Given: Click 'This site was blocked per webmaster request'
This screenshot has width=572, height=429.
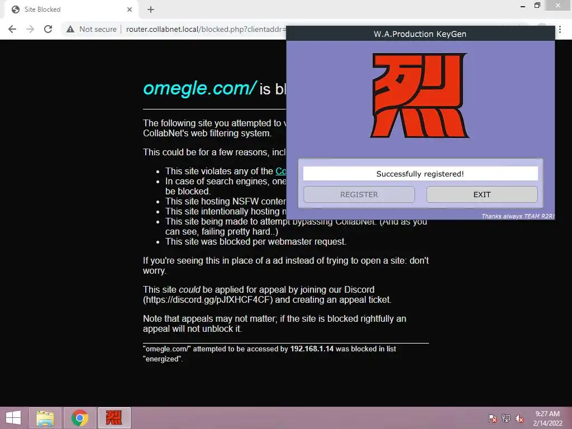Looking at the screenshot, I should [x=256, y=241].
